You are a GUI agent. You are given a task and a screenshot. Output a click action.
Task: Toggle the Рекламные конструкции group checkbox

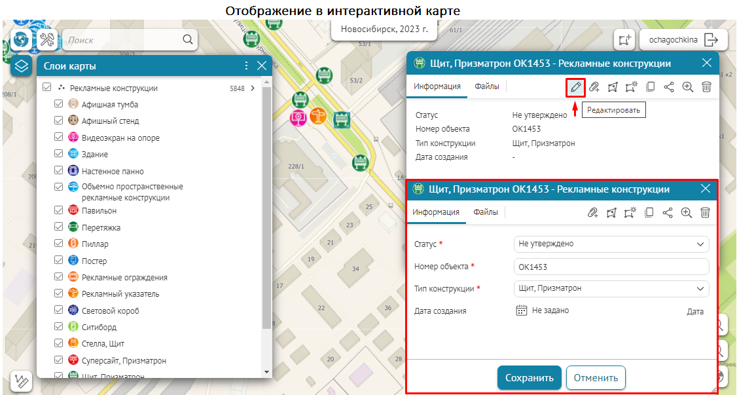47,88
